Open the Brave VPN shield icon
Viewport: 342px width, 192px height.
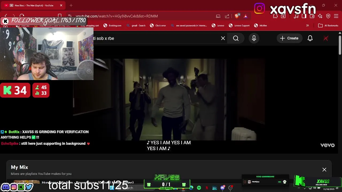point(328,16)
